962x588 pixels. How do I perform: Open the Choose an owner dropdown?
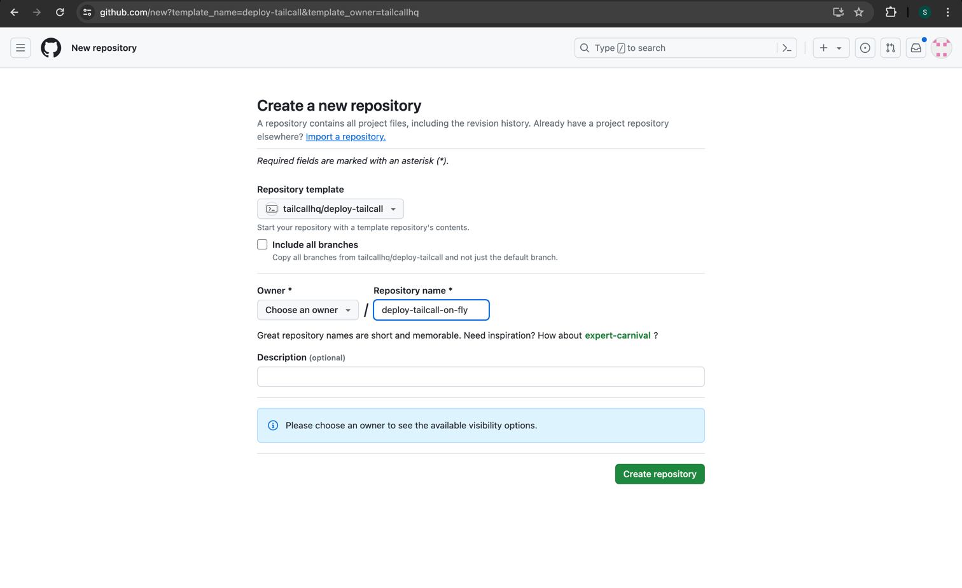(307, 310)
